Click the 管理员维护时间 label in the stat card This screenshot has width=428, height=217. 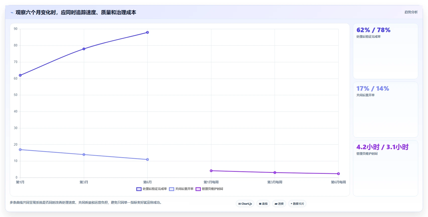[367, 154]
